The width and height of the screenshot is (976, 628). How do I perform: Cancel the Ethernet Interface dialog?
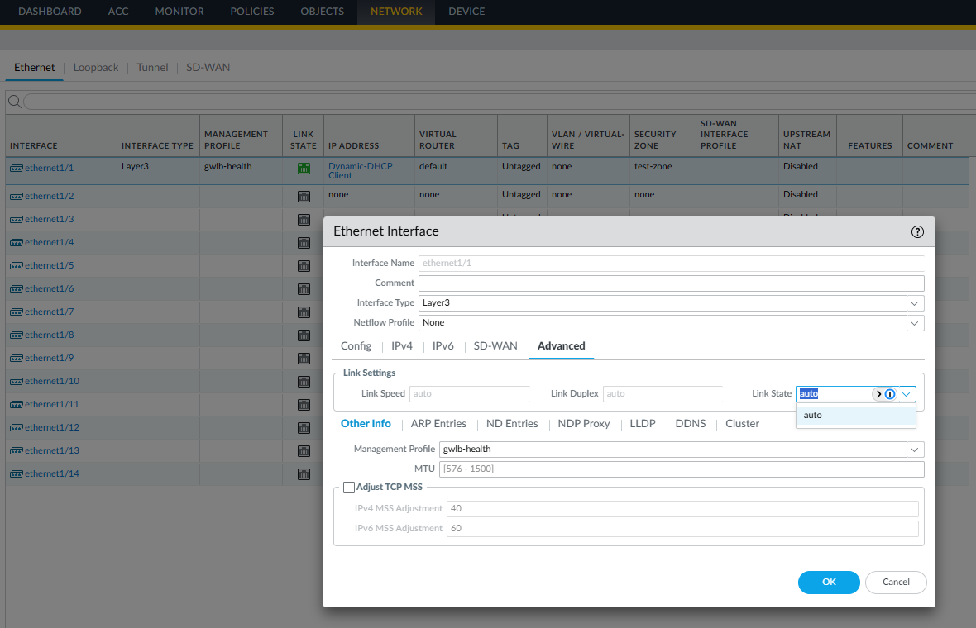(x=896, y=583)
